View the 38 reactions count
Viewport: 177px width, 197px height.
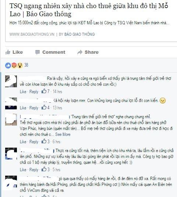click(26, 65)
